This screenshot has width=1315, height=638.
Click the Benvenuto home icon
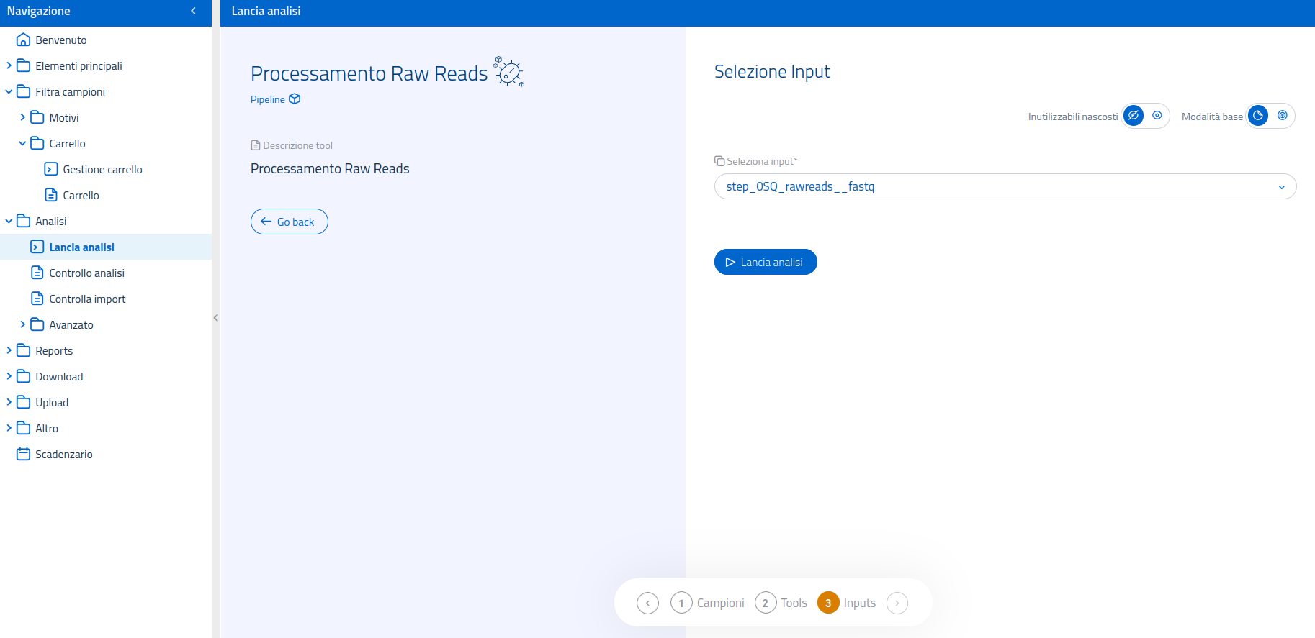pos(23,40)
